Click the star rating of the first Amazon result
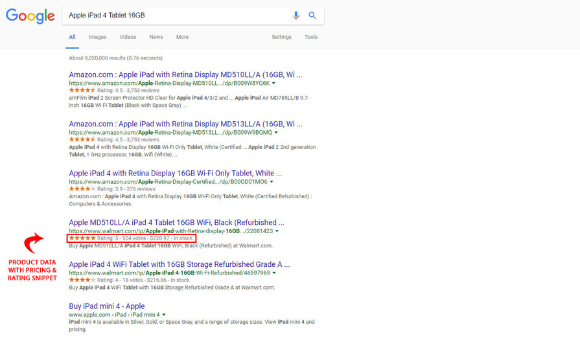This screenshot has height=340, width=580. tap(82, 91)
